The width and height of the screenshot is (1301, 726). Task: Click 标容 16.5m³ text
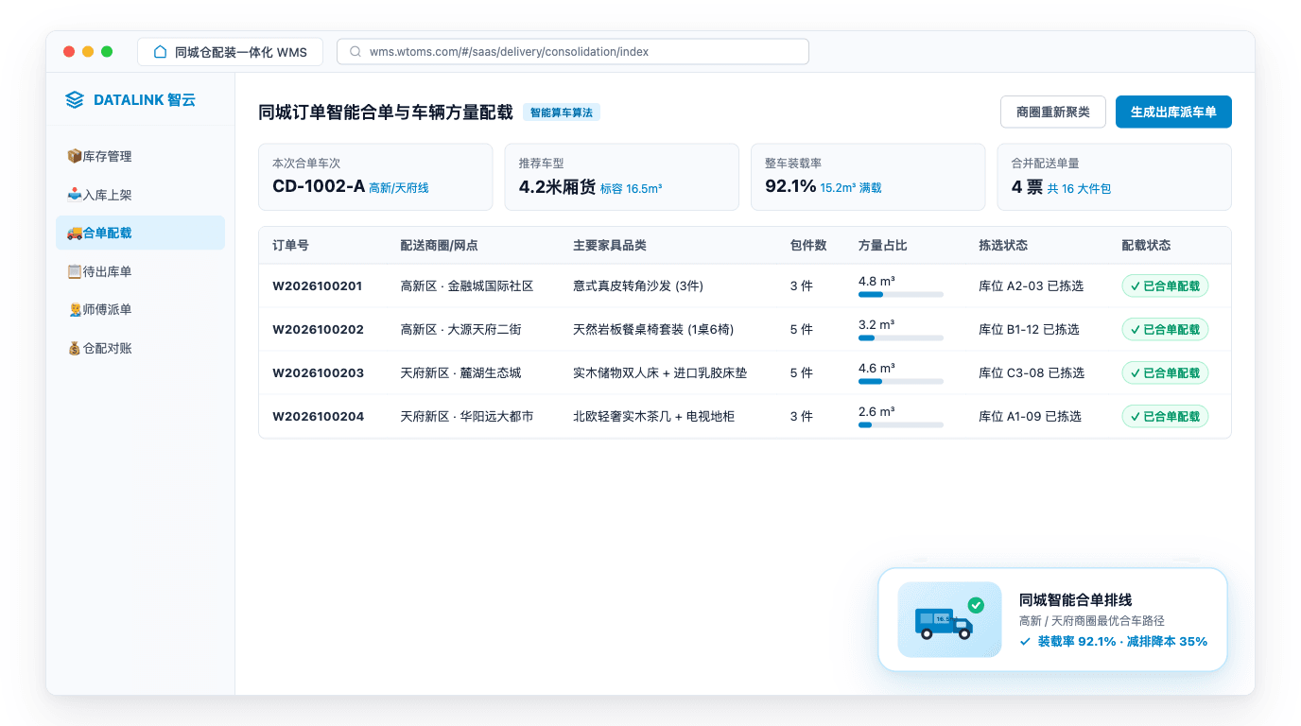631,188
